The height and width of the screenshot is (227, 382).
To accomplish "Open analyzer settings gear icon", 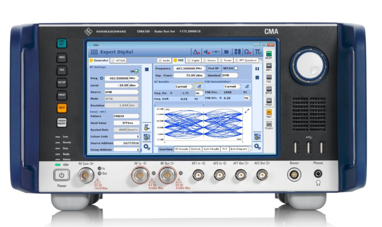I will [257, 146].
